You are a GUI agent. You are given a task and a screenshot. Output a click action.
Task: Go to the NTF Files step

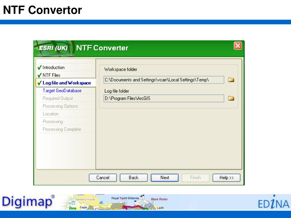[x=51, y=75]
